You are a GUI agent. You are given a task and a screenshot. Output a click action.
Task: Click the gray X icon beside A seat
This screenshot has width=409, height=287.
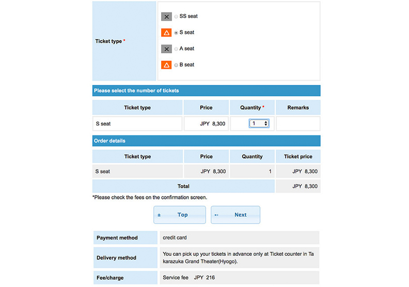coord(166,49)
